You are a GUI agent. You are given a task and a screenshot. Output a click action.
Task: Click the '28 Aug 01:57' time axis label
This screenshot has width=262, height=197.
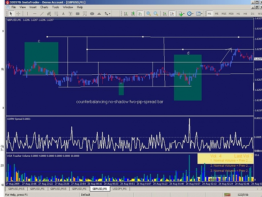193,184
